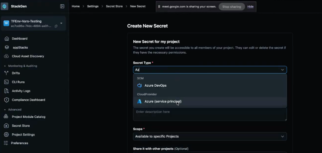The height and width of the screenshot is (153, 322).
Task: Click the Compliance Dashboard shield icon
Action: 6,100
